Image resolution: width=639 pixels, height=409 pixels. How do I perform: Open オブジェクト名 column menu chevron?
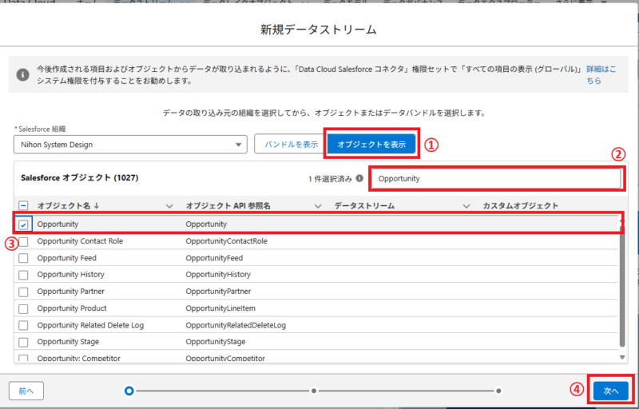tap(169, 206)
